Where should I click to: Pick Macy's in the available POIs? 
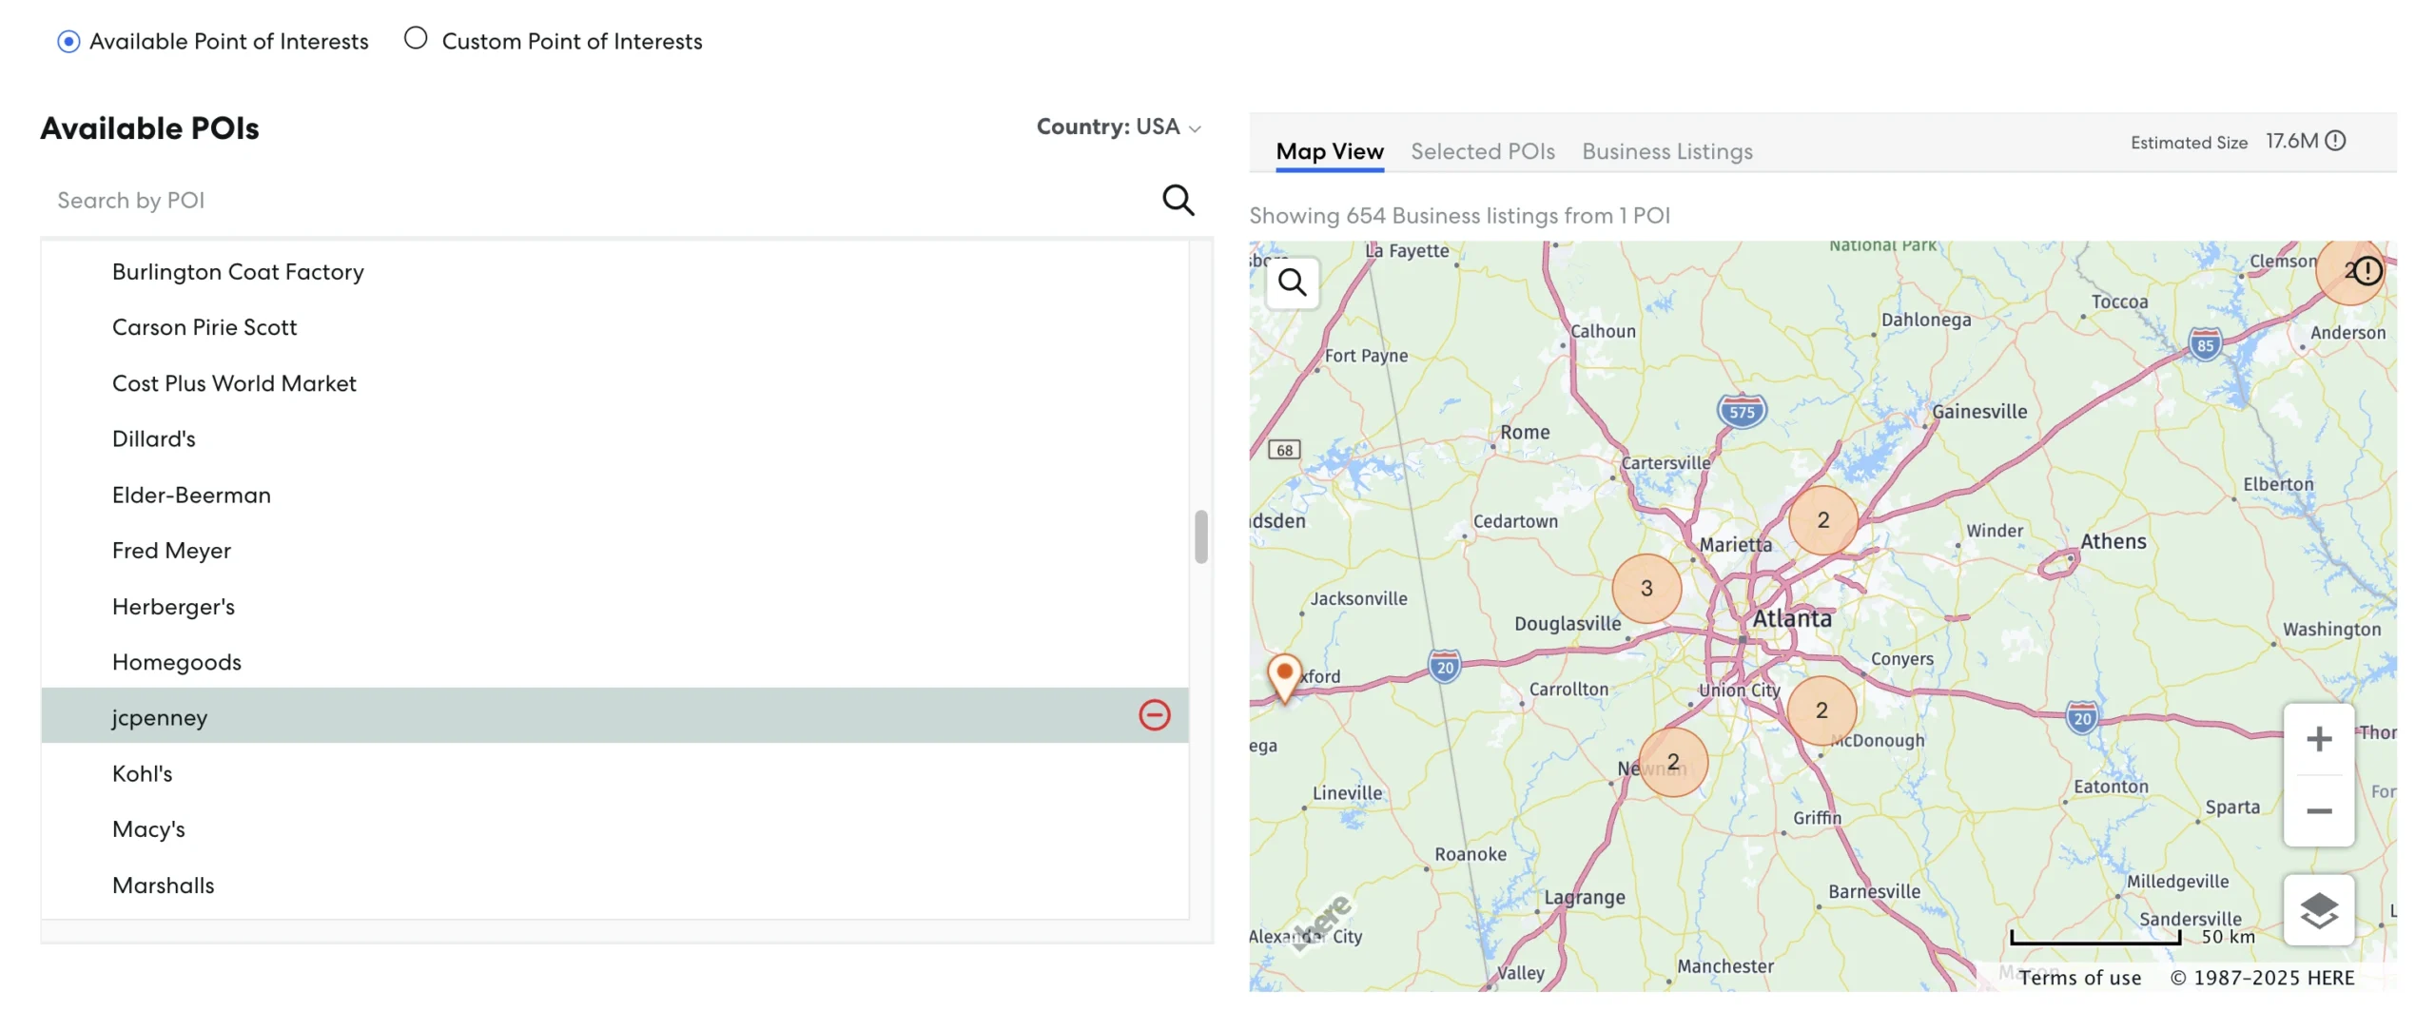pos(148,828)
